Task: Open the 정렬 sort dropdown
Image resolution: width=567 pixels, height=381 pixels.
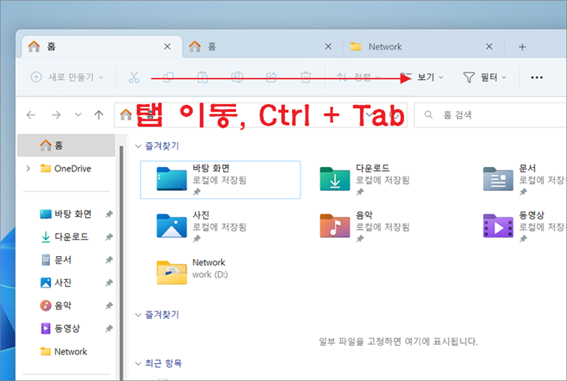Action: pyautogui.click(x=358, y=77)
